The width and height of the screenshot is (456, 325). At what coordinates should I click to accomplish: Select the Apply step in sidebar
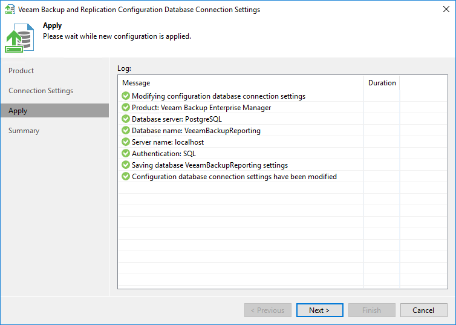[x=18, y=111]
